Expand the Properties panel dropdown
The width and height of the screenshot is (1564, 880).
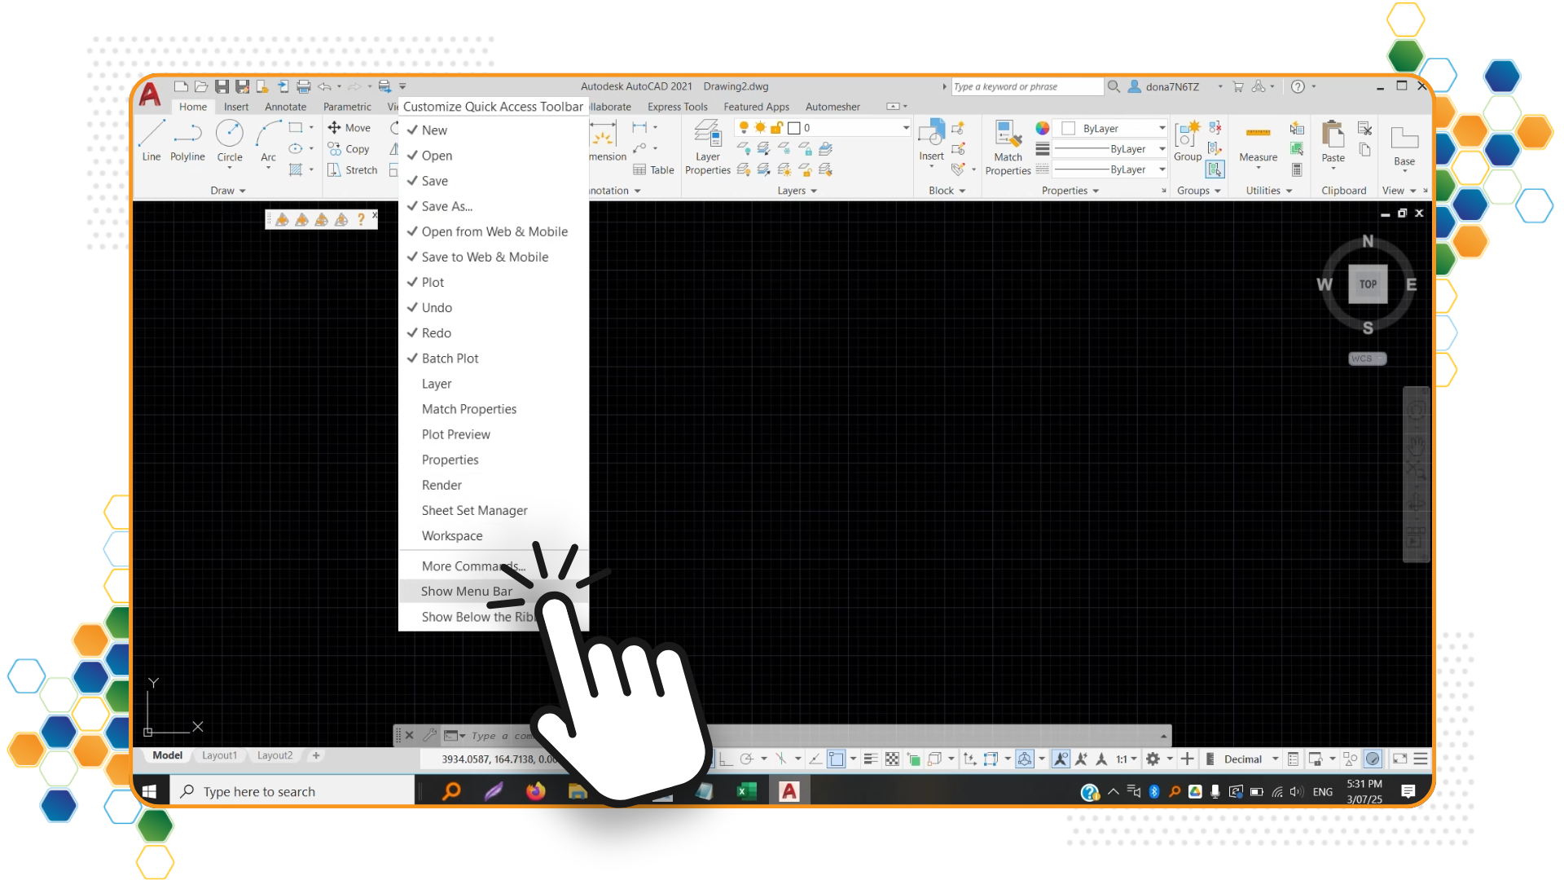coord(1070,191)
